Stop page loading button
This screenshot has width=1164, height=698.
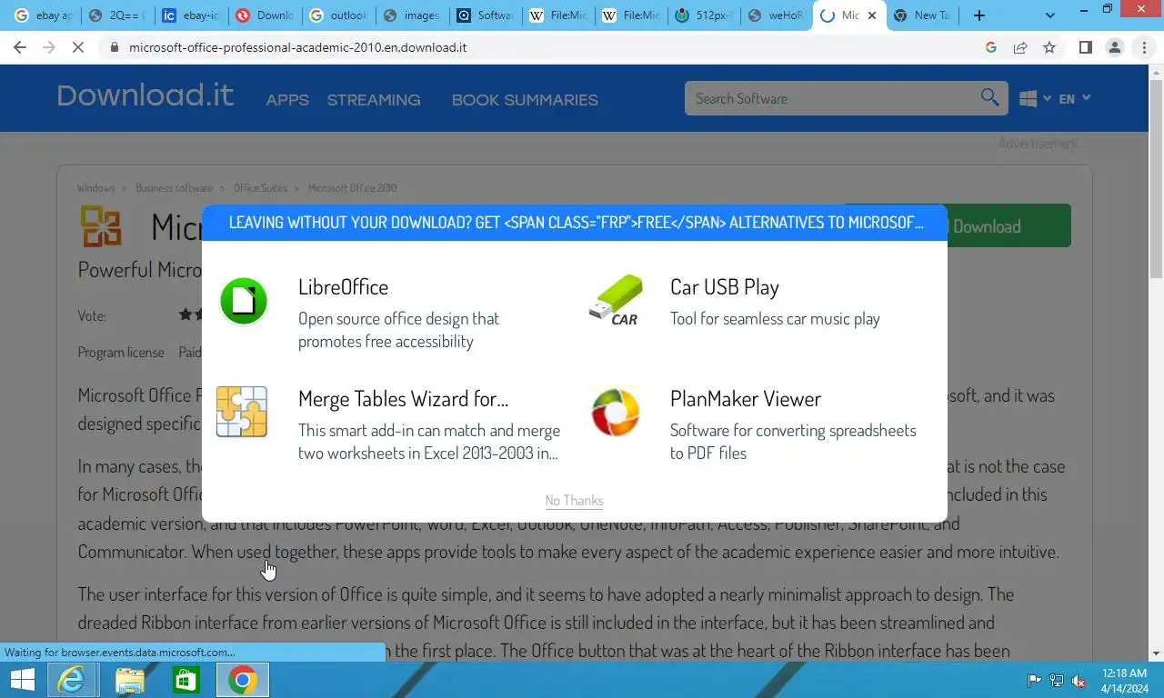78,47
